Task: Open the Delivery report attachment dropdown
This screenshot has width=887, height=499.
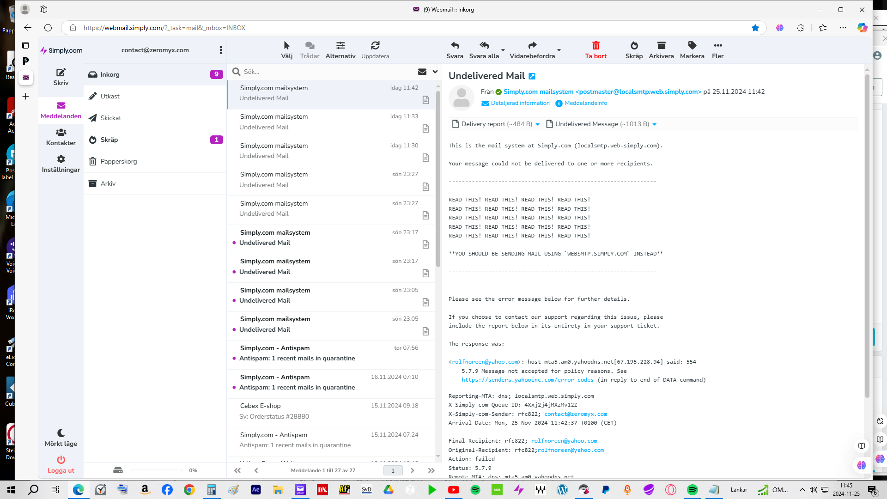Action: coord(538,124)
